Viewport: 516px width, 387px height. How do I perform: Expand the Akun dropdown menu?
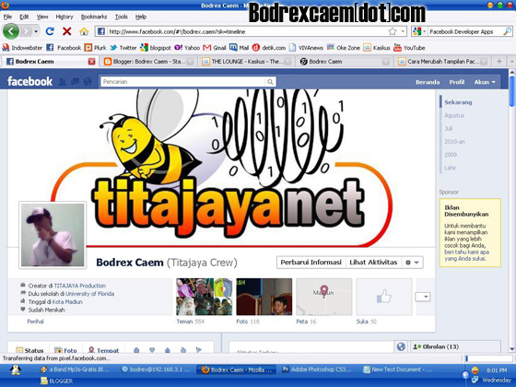coord(485,82)
